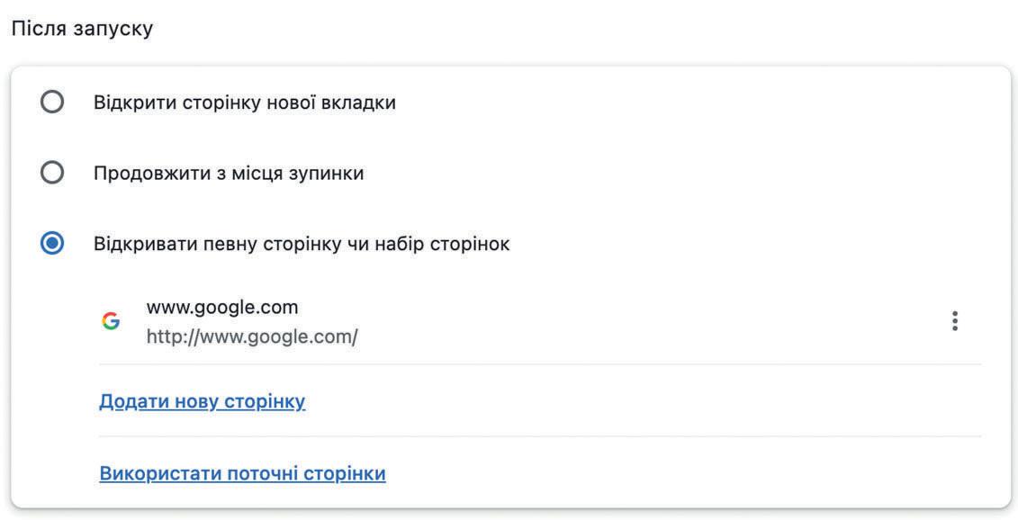Viewport: 1018px width, 520px height.
Task: Click the http://www.google.com/ URL text
Action: coord(252,336)
